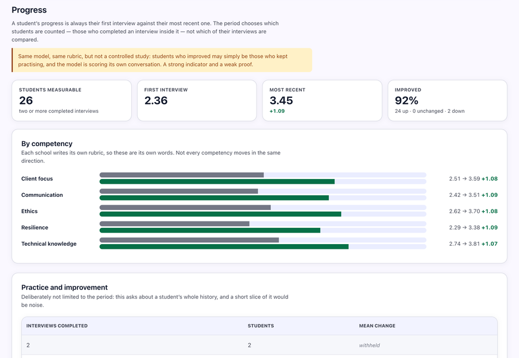Click the Improved 92% figure
The image size is (519, 358).
point(406,100)
